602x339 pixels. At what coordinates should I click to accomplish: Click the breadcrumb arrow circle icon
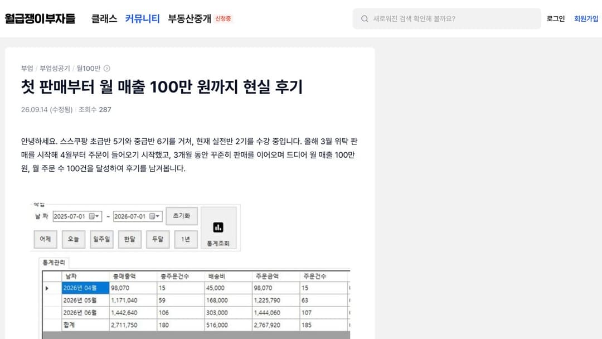tap(107, 69)
